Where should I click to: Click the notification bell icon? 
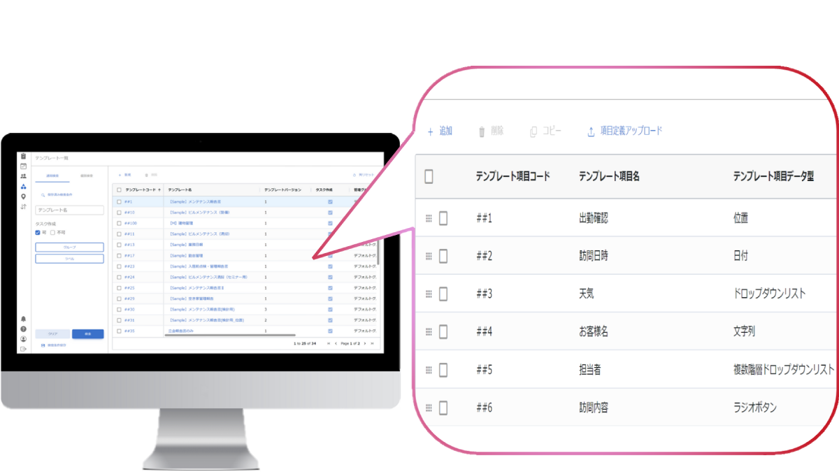(23, 319)
